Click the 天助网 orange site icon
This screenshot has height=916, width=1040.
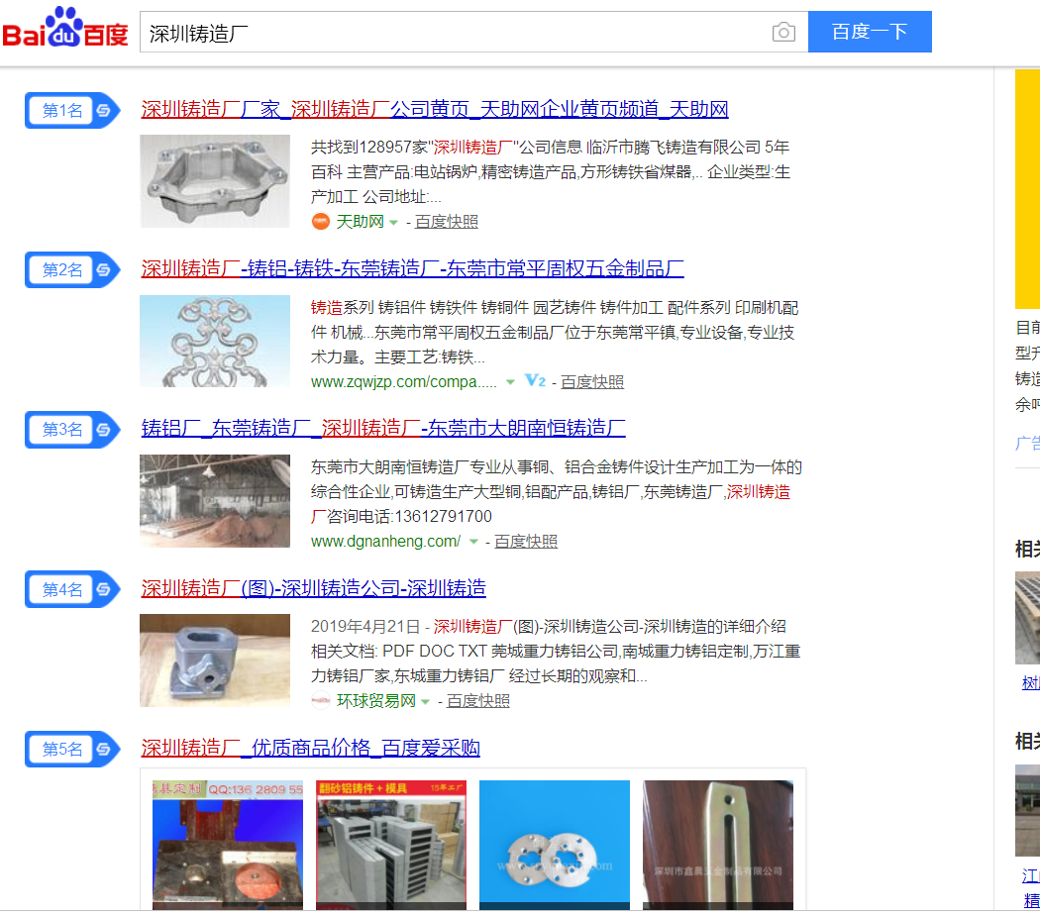tap(320, 222)
